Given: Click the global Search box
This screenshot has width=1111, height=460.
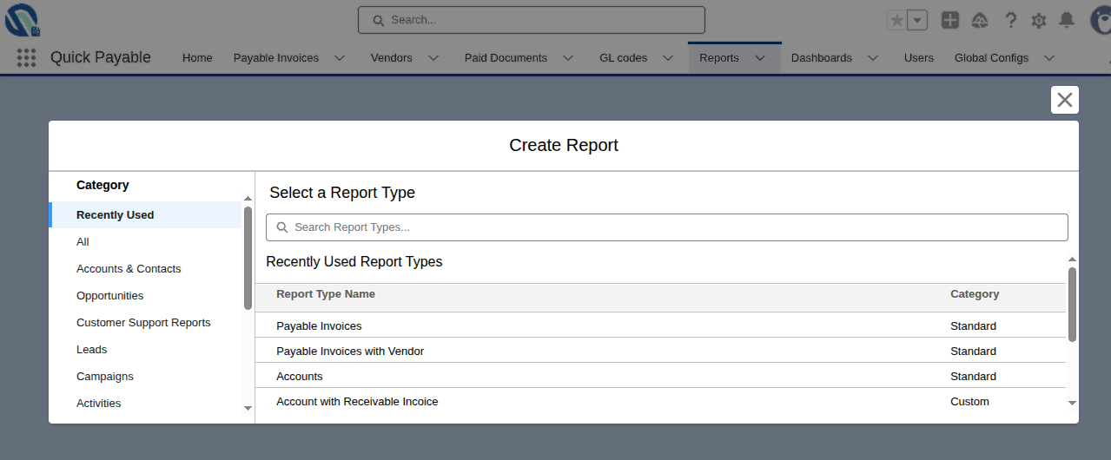Looking at the screenshot, I should (x=532, y=20).
